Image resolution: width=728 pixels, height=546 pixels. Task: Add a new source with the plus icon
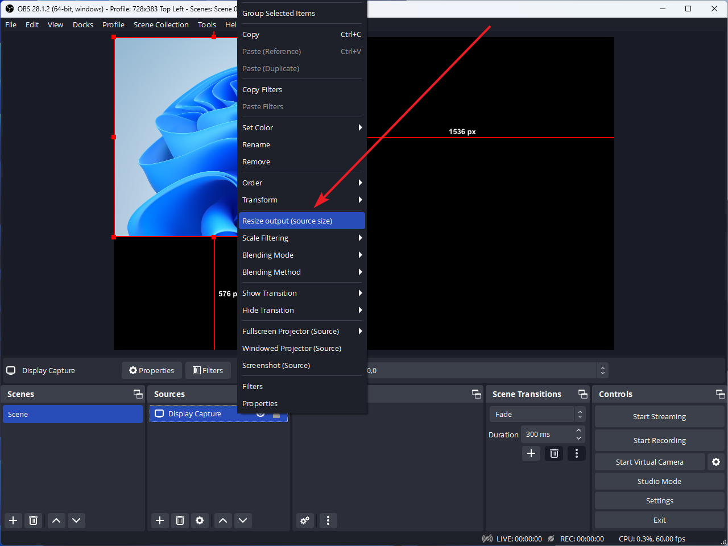click(160, 520)
